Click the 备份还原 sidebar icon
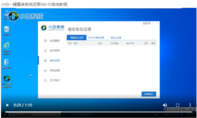 [x=45, y=61]
